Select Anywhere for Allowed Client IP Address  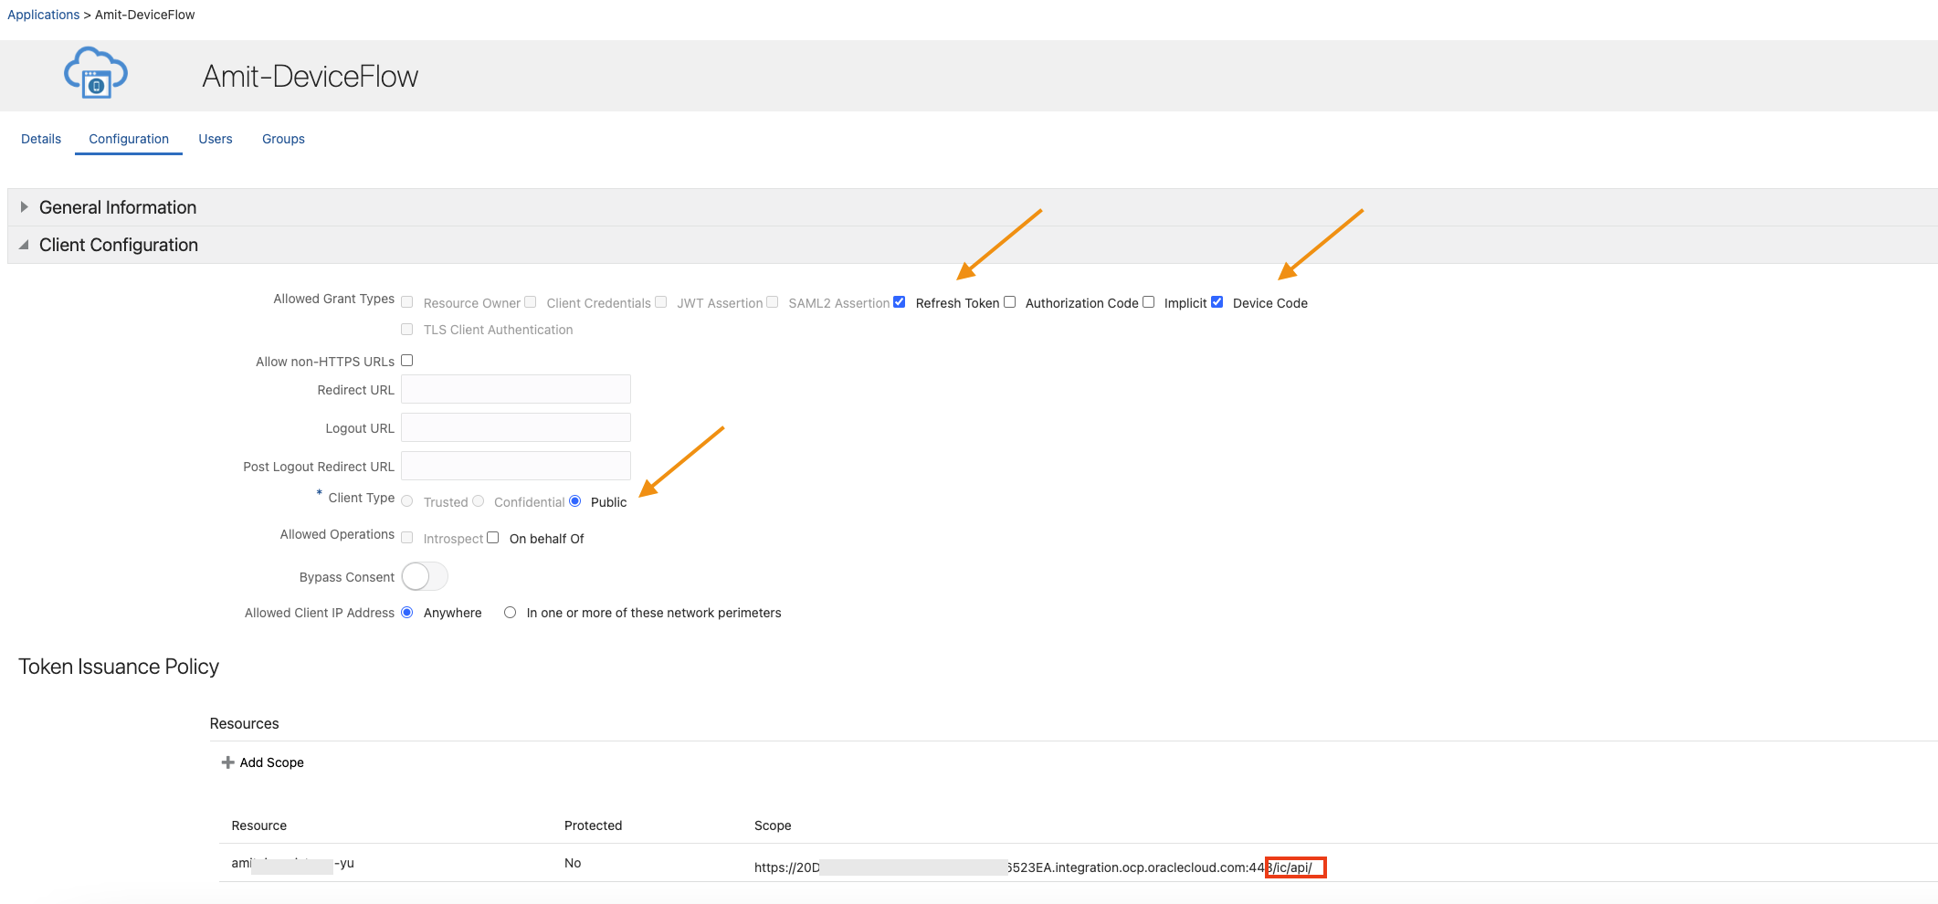click(x=407, y=612)
